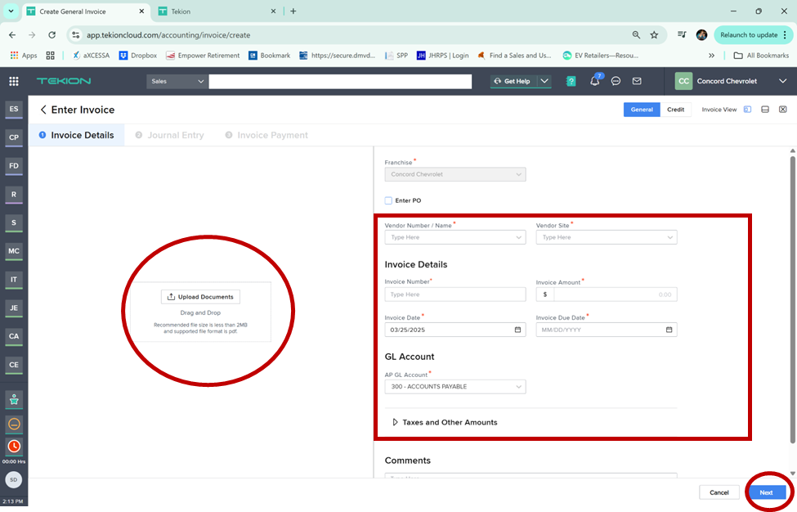Click the Tekion logo
The image size is (797, 512).
[64, 81]
